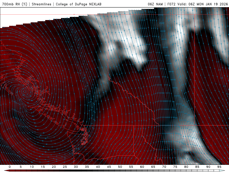Click "Valid: 06Z MON JAN 19 2026" text
Viewport: 229px width, 172px height.
click(x=203, y=4)
